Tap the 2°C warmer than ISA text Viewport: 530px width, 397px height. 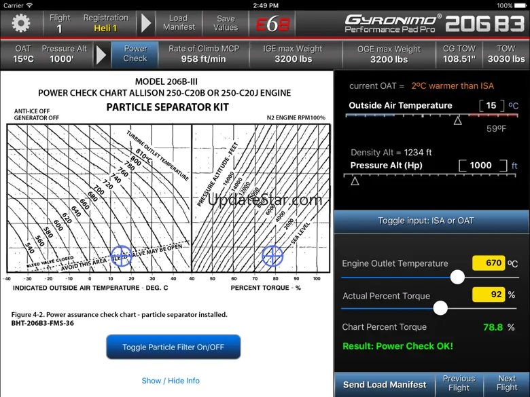pos(453,86)
